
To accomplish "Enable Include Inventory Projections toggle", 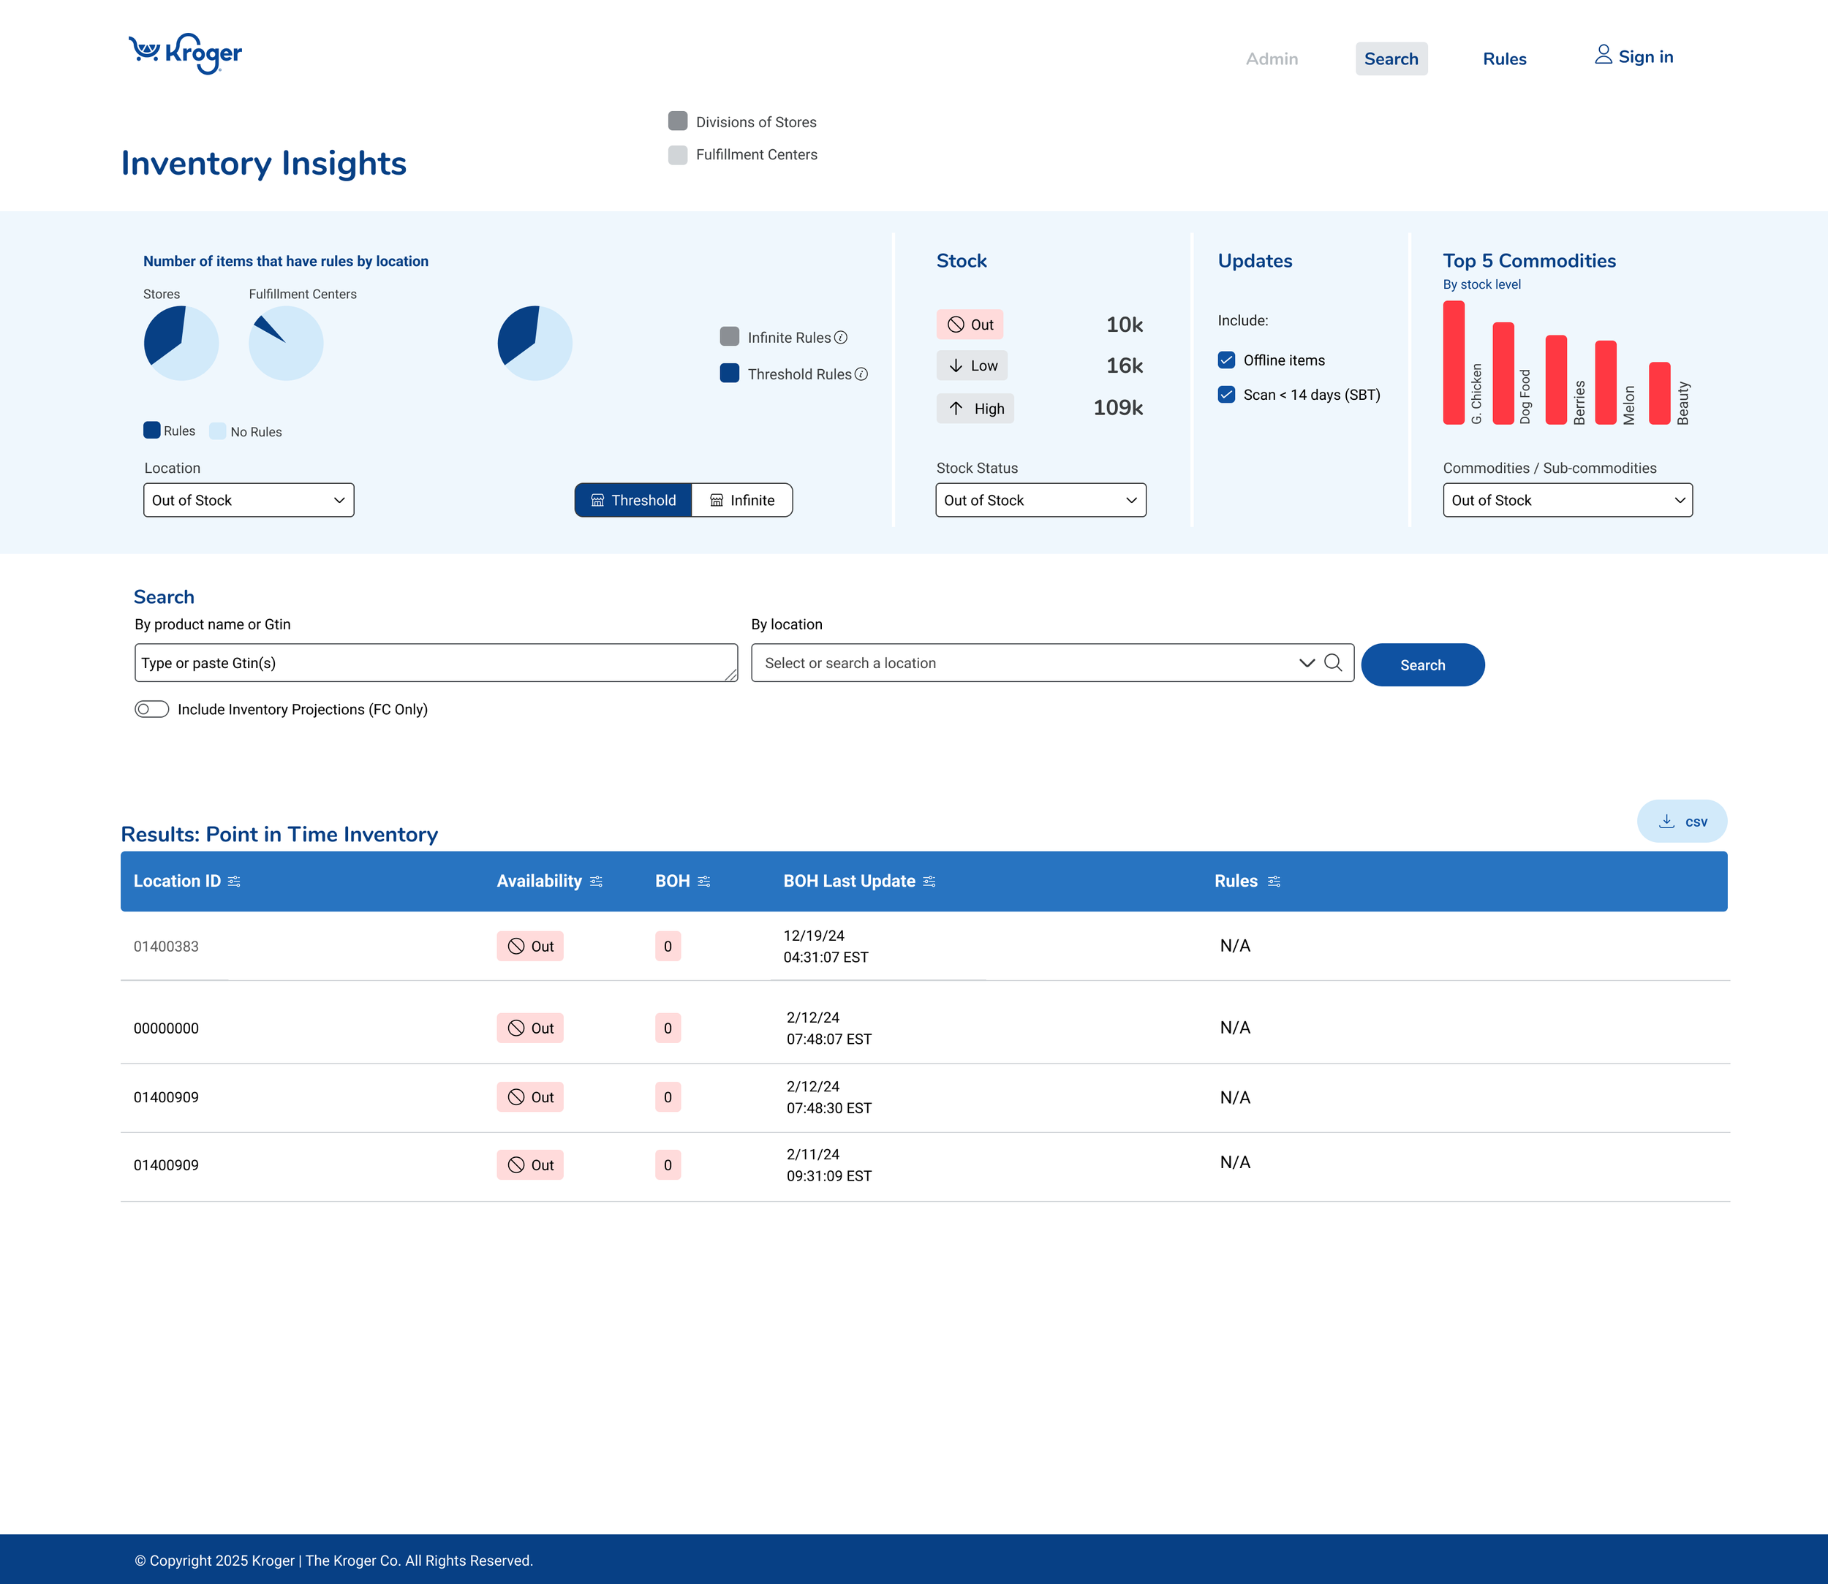I will [152, 709].
